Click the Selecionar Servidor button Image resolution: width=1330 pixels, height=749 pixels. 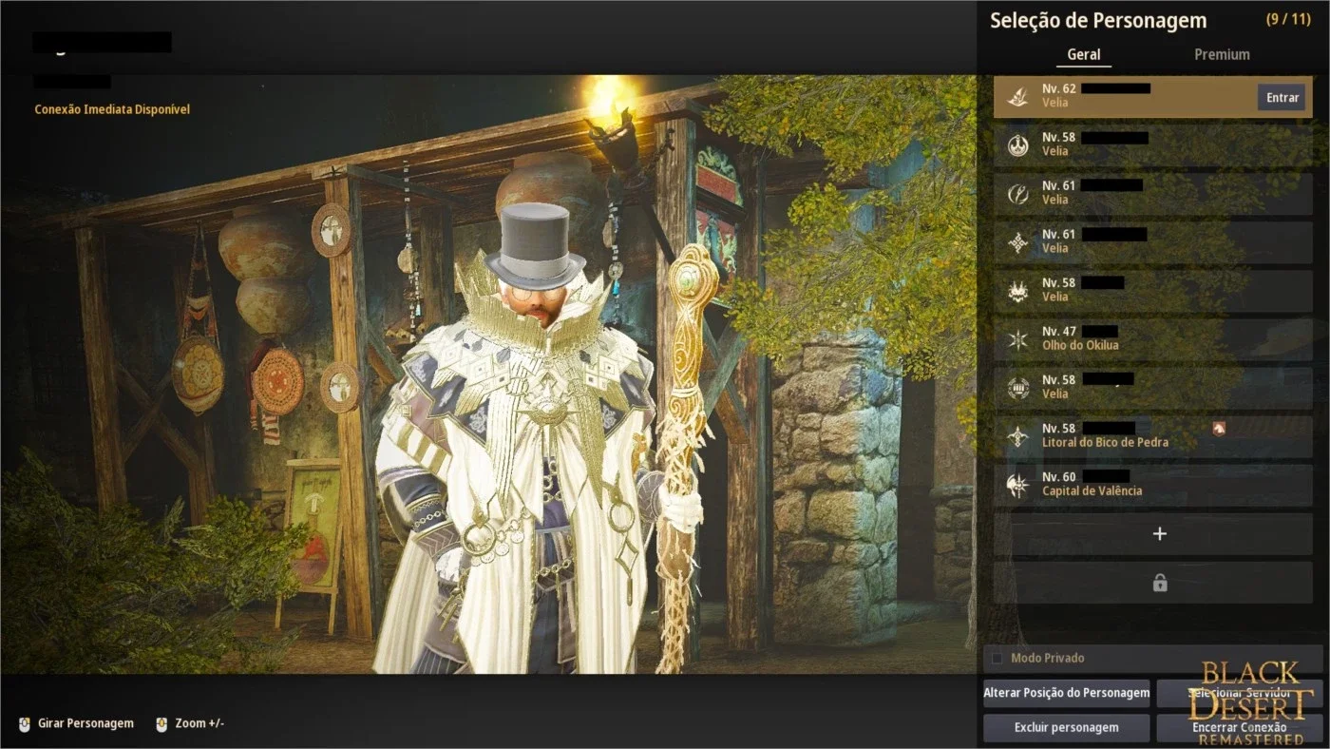1239,693
